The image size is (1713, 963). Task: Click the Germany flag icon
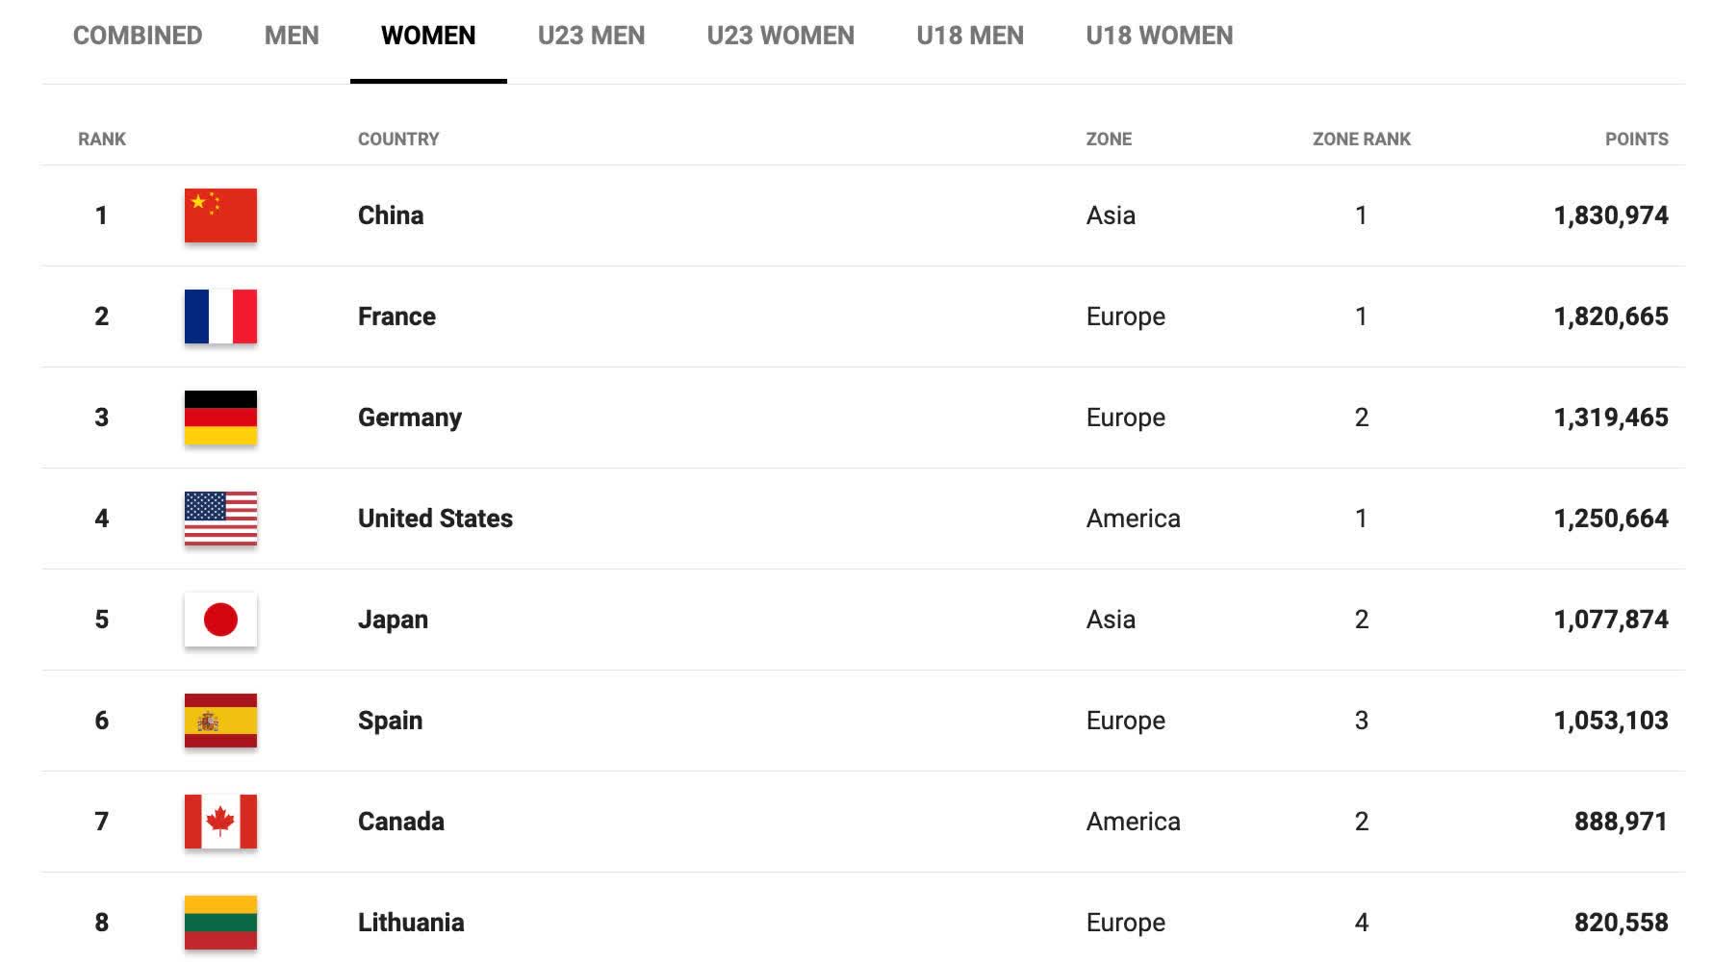220,418
